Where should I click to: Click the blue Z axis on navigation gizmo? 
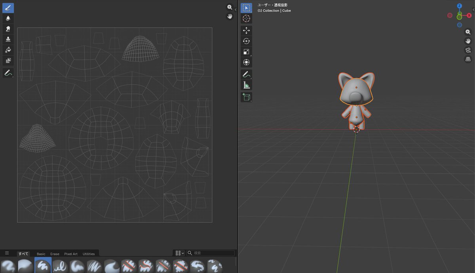click(459, 6)
